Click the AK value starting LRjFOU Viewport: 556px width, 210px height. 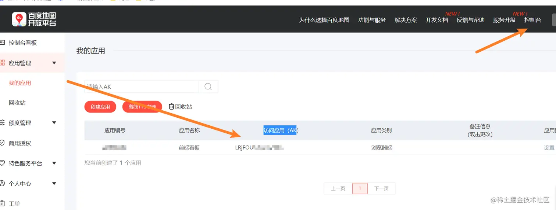click(x=260, y=148)
